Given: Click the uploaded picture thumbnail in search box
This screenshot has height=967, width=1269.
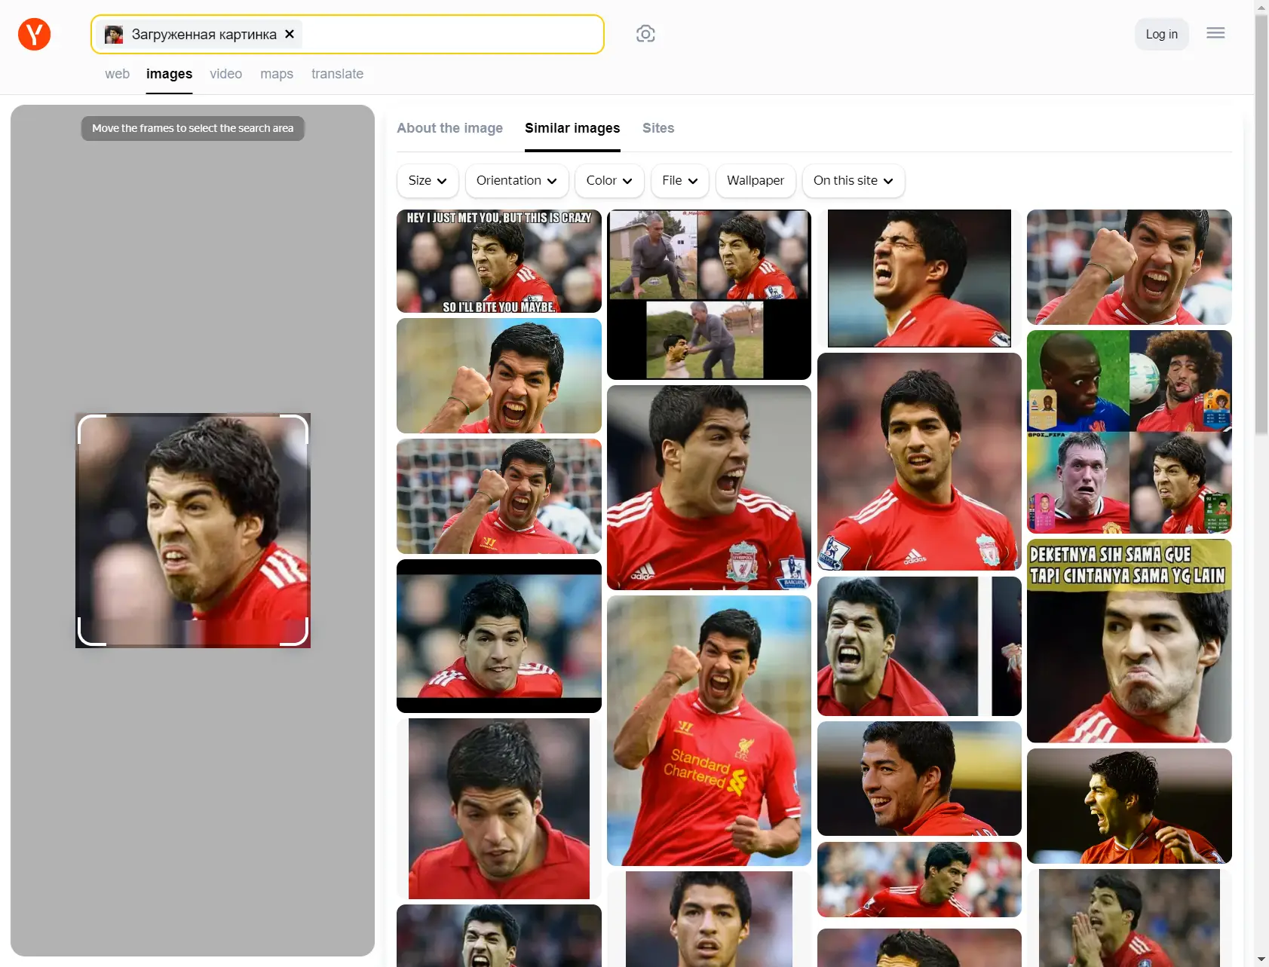Looking at the screenshot, I should coord(114,35).
